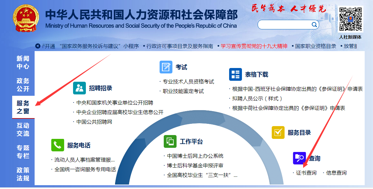The width and height of the screenshot is (373, 189).
Task: Click the 工作平台 green icon
Action: tap(170, 141)
